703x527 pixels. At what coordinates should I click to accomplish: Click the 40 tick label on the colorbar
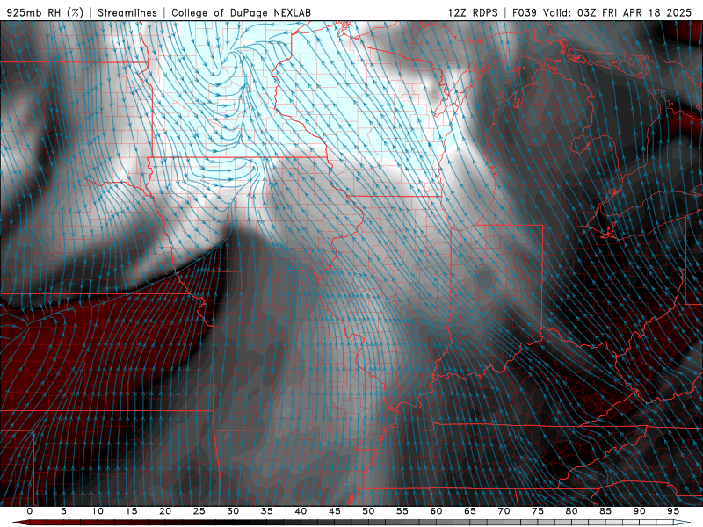(301, 511)
